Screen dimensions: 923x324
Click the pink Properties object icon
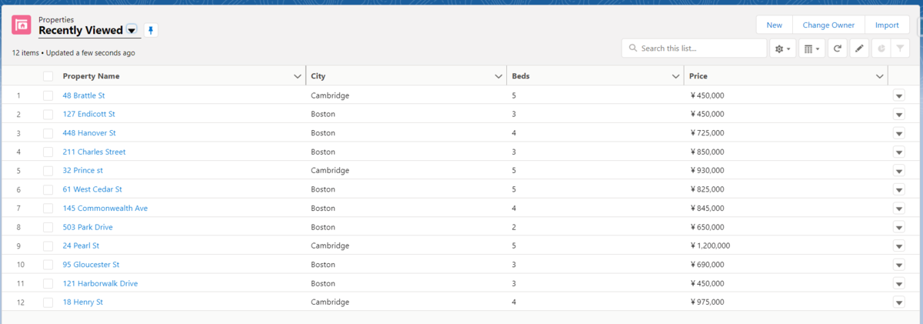point(22,25)
